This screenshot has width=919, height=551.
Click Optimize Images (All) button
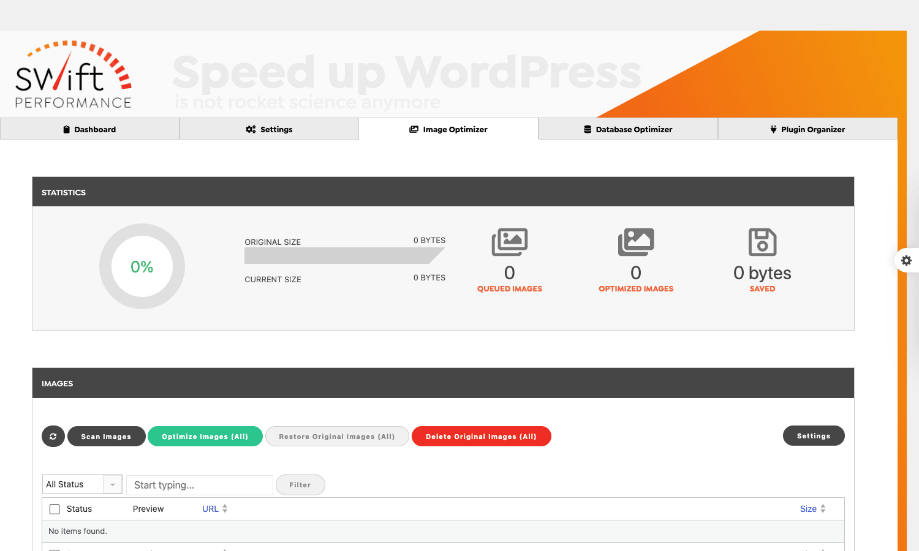[205, 437]
